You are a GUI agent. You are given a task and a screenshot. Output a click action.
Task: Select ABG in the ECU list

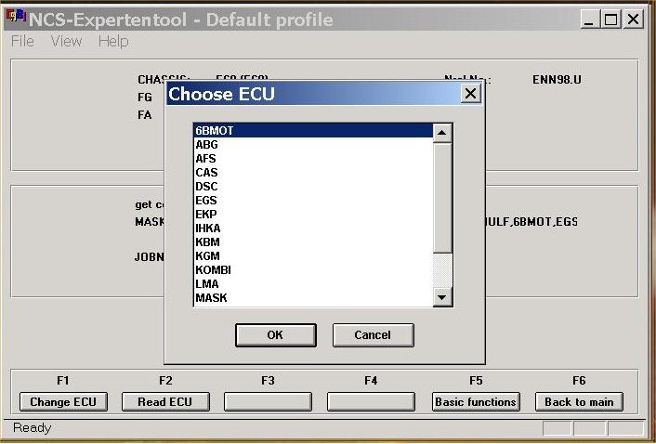(313, 145)
